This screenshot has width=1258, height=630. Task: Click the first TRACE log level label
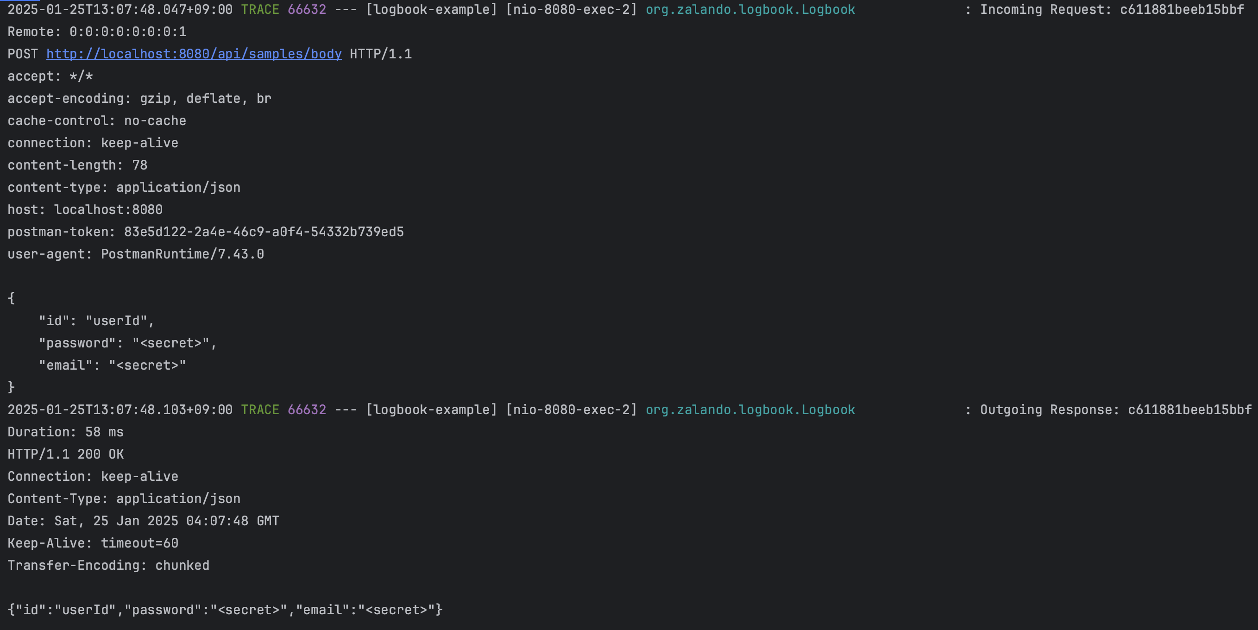coord(260,10)
